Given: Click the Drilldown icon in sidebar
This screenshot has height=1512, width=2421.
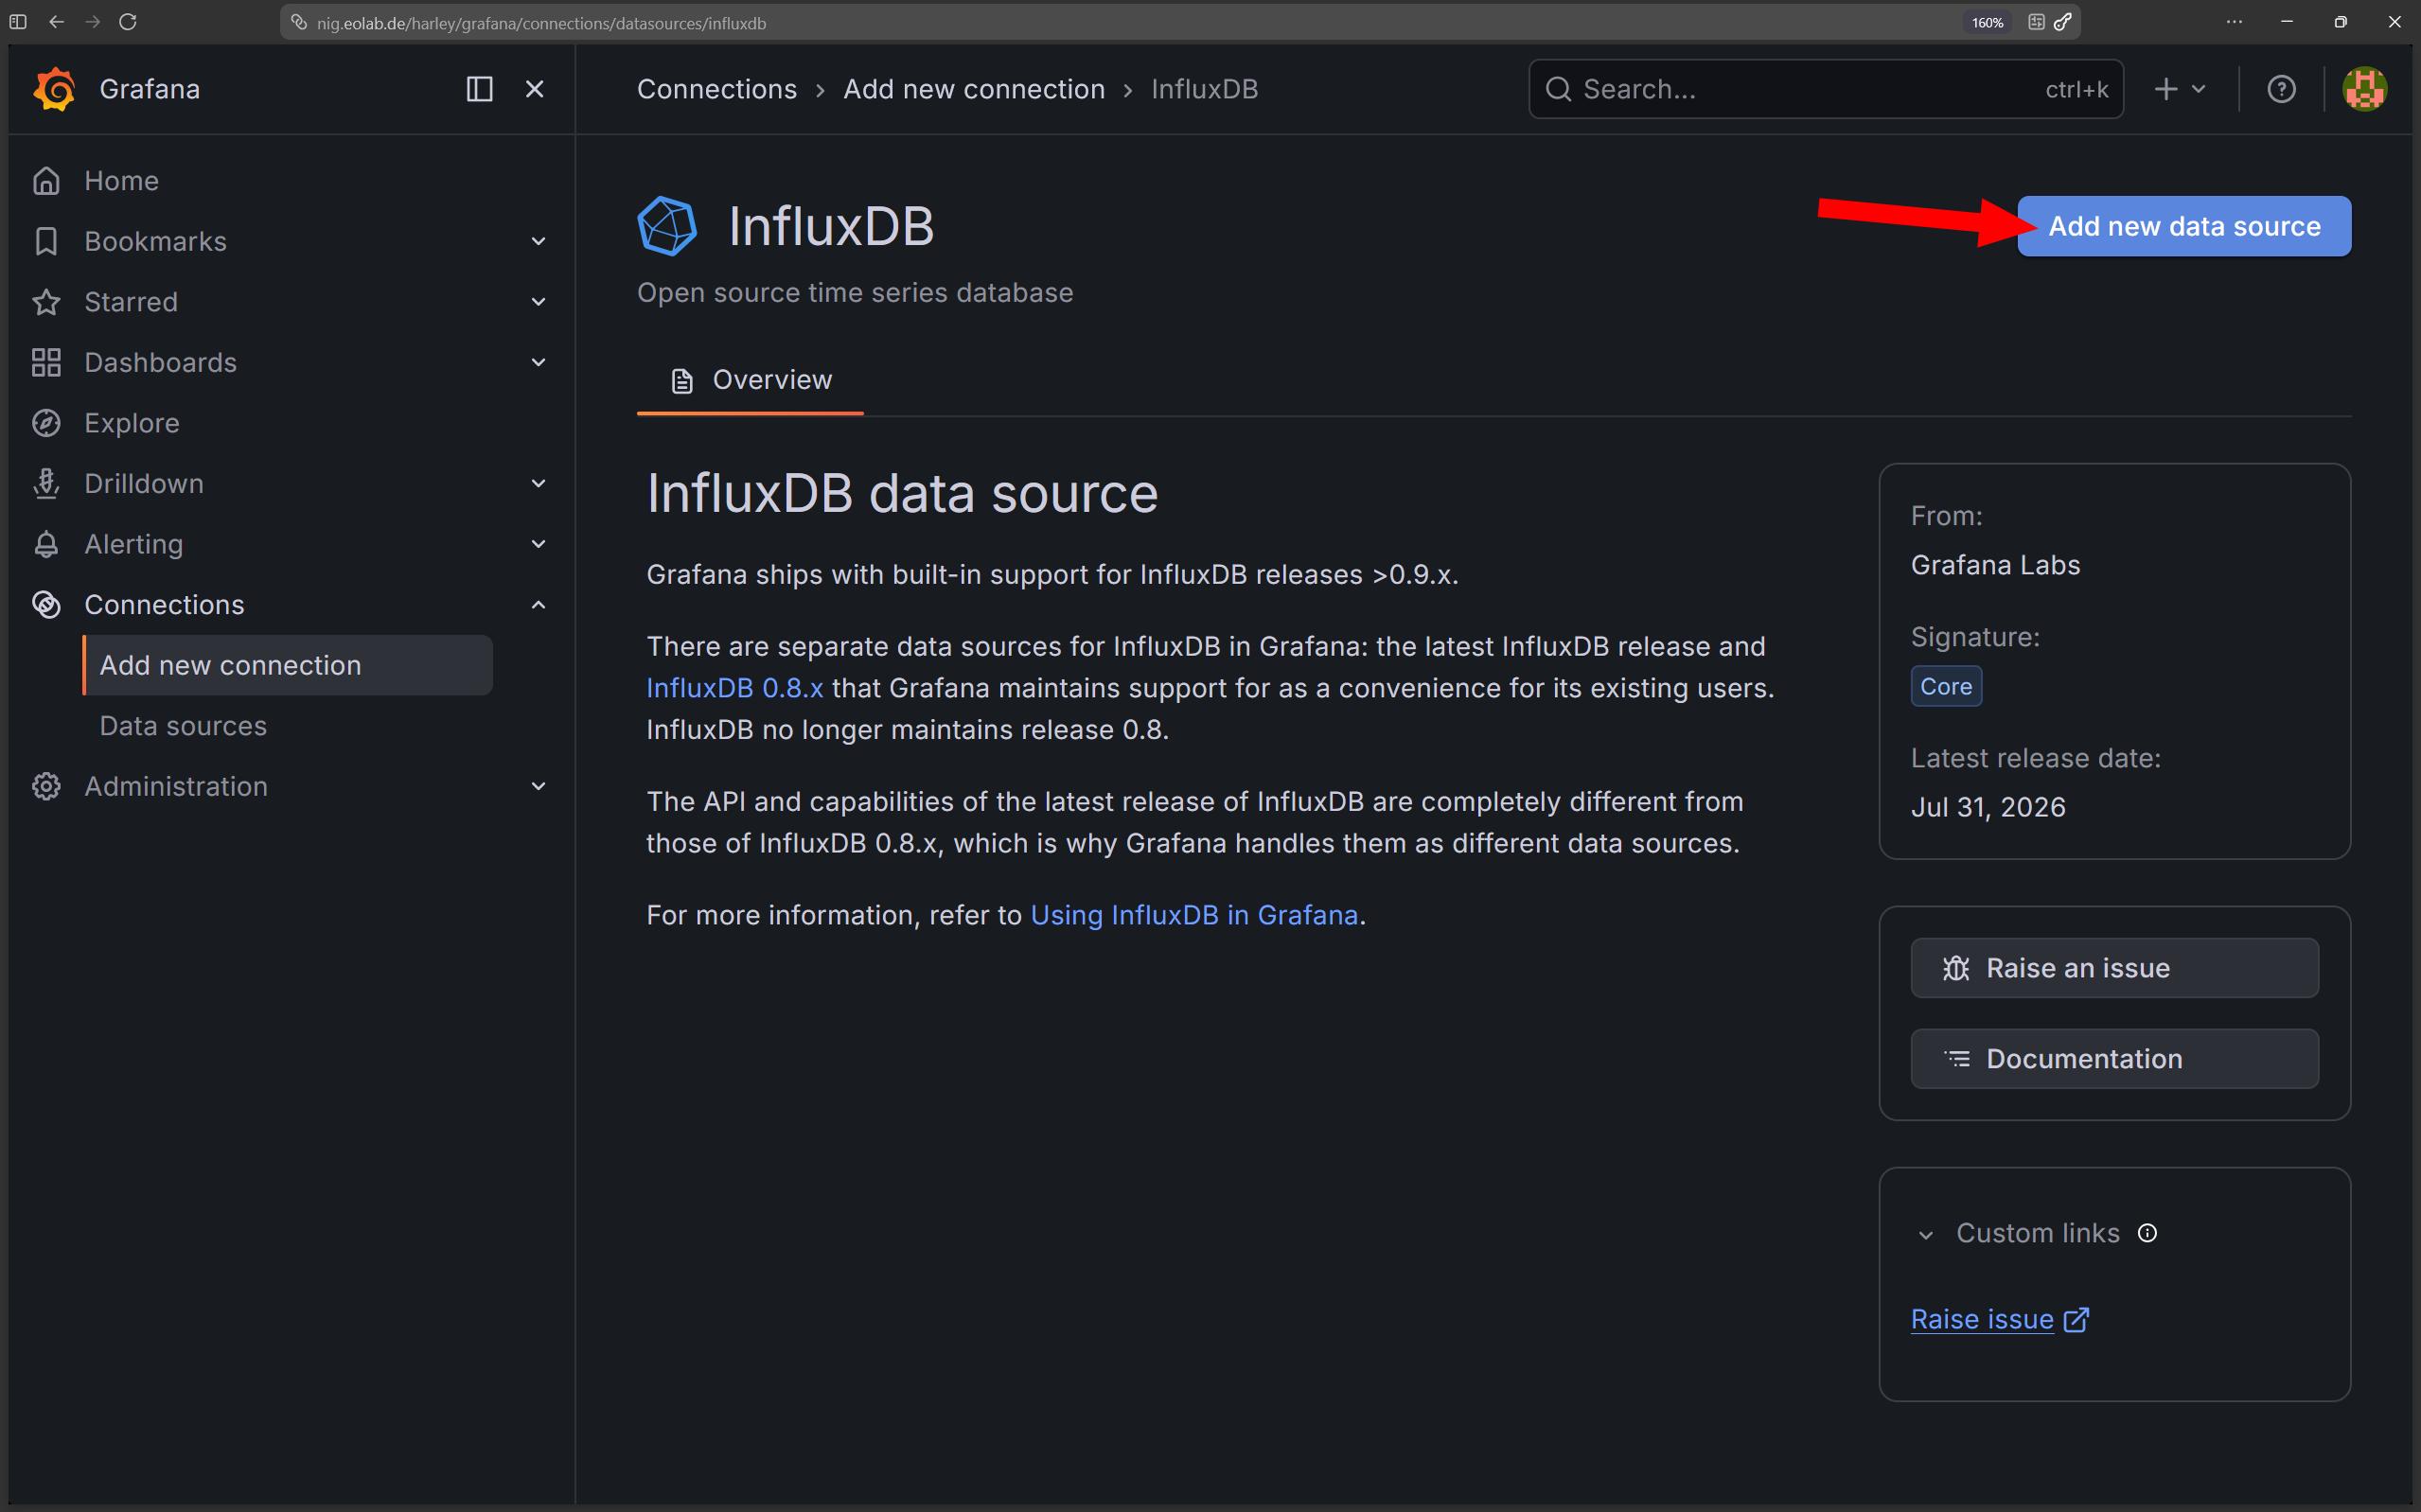Looking at the screenshot, I should tap(46, 484).
